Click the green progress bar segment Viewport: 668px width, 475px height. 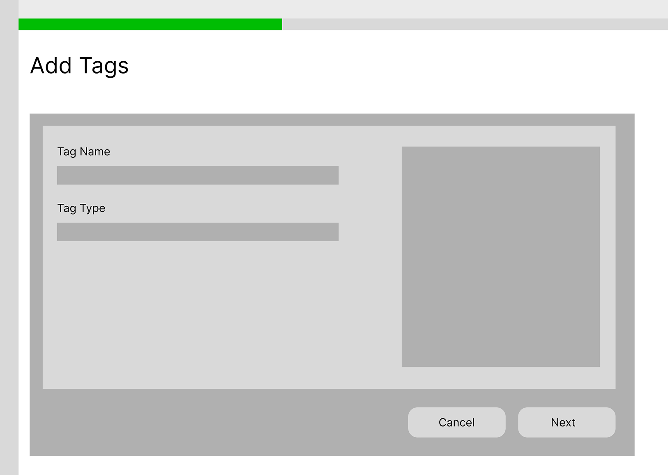click(150, 25)
